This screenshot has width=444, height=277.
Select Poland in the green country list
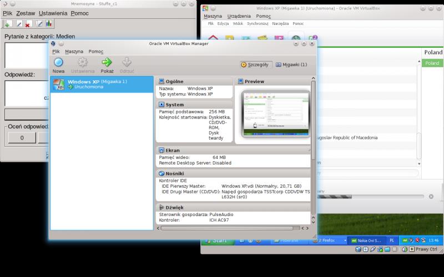[x=432, y=63]
